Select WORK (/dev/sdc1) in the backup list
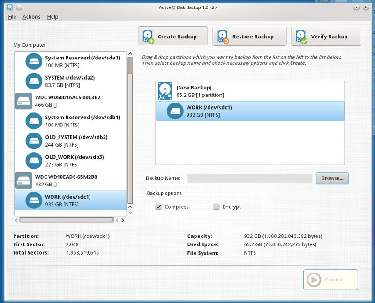 click(x=250, y=111)
